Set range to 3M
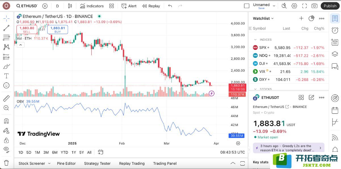341x169 pixels. click(x=46, y=152)
